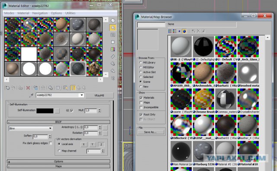The width and height of the screenshot is (277, 171).
Task: Switch browser to View Small Icons
Action: pyautogui.click(x=179, y=31)
